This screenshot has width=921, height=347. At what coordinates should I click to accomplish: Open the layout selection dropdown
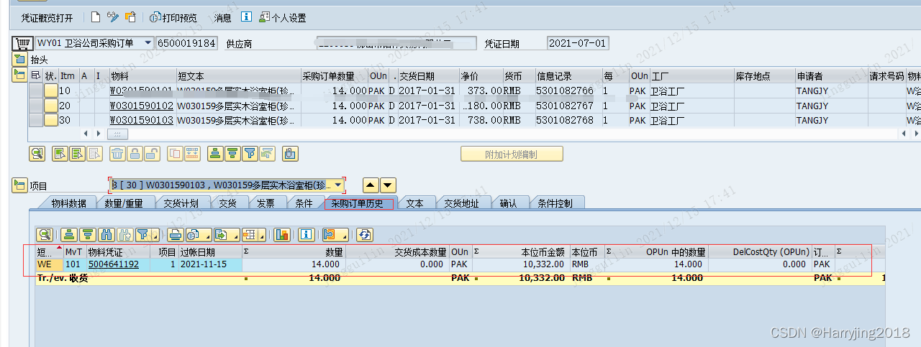point(253,234)
